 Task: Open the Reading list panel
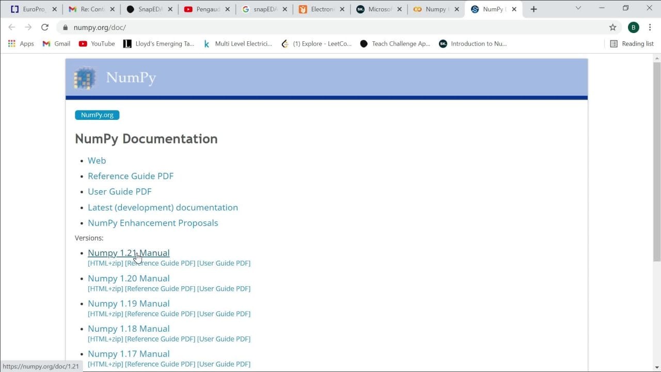tap(632, 44)
